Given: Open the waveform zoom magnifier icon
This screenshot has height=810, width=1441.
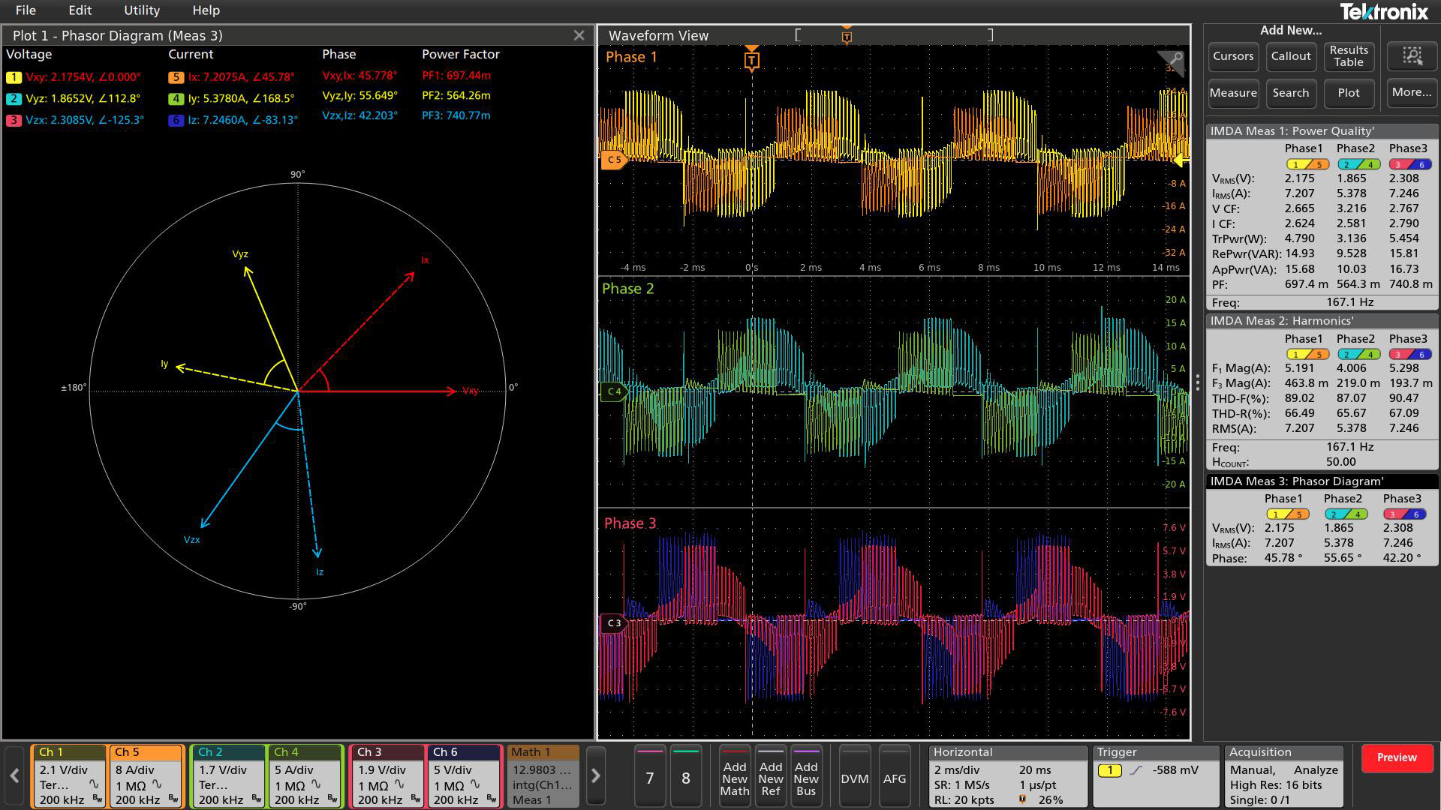Looking at the screenshot, I should click(1175, 59).
